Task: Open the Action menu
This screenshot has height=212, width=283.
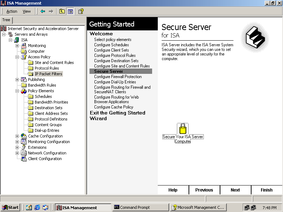Action: point(12,11)
